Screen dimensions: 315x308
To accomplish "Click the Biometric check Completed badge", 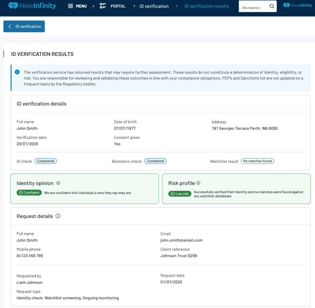I will [x=155, y=161].
